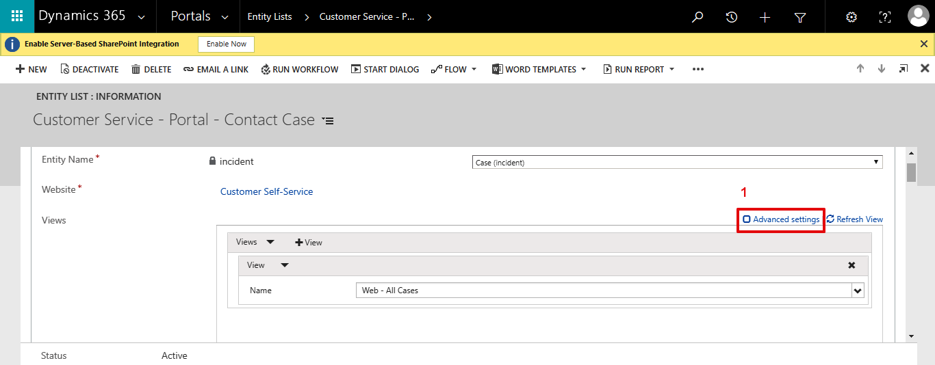Image resolution: width=935 pixels, height=365 pixels.
Task: Click Refresh View link
Action: 855,219
